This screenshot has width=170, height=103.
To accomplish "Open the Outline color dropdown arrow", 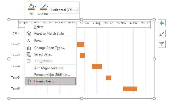I will pyautogui.click(x=47, y=7).
